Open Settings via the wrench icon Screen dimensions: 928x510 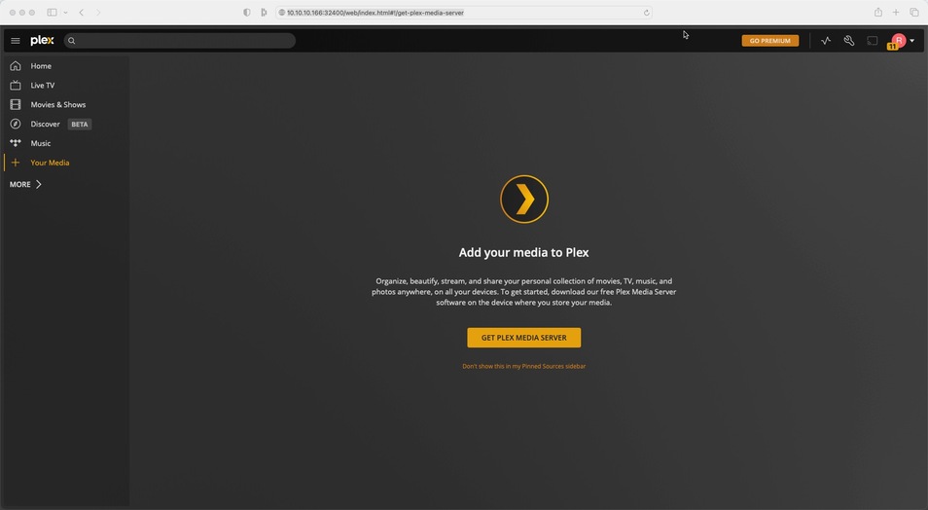(849, 41)
